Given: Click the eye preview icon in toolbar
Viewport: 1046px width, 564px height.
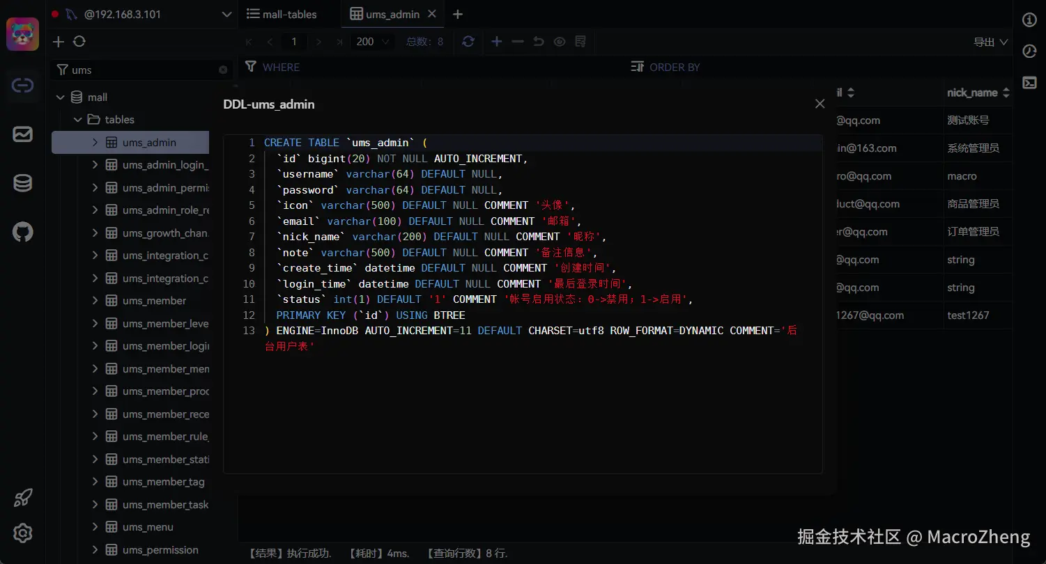Looking at the screenshot, I should coord(560,42).
